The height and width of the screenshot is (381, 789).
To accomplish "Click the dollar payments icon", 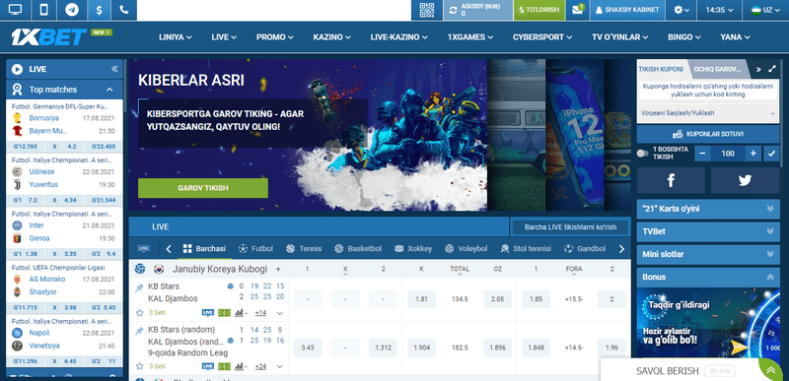I will click(x=100, y=10).
